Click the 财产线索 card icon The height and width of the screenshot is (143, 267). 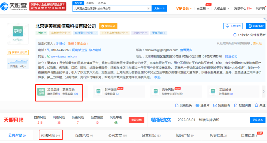98,92
